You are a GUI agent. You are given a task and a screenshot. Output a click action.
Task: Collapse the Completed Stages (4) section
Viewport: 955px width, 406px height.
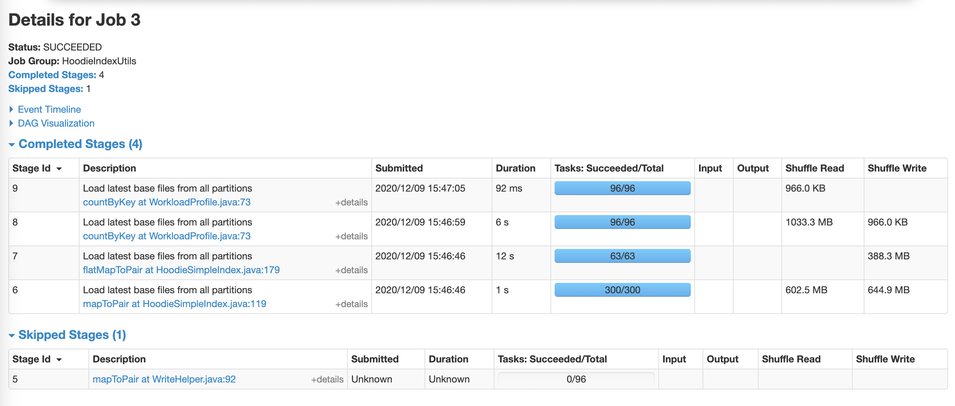(x=80, y=144)
